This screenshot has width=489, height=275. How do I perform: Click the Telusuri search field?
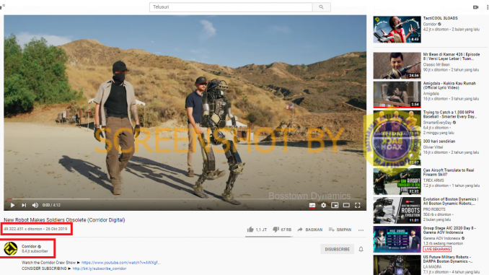pos(231,7)
